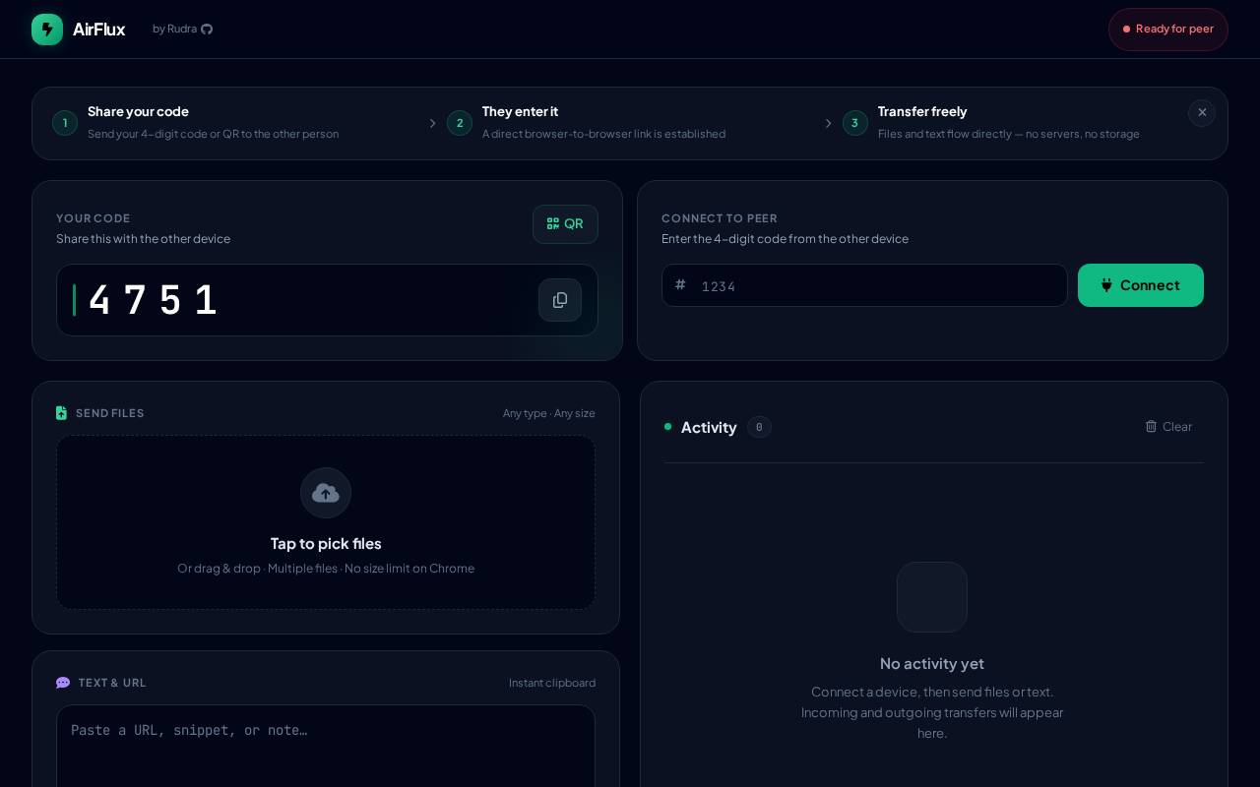The image size is (1260, 787).
Task: Click the peer code input field
Action: click(864, 285)
